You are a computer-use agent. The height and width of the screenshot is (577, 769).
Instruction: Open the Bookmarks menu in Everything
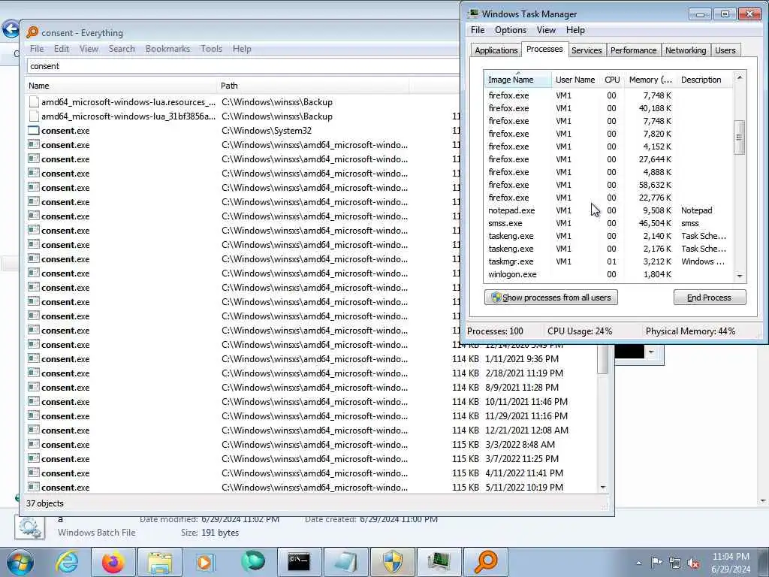tap(167, 49)
